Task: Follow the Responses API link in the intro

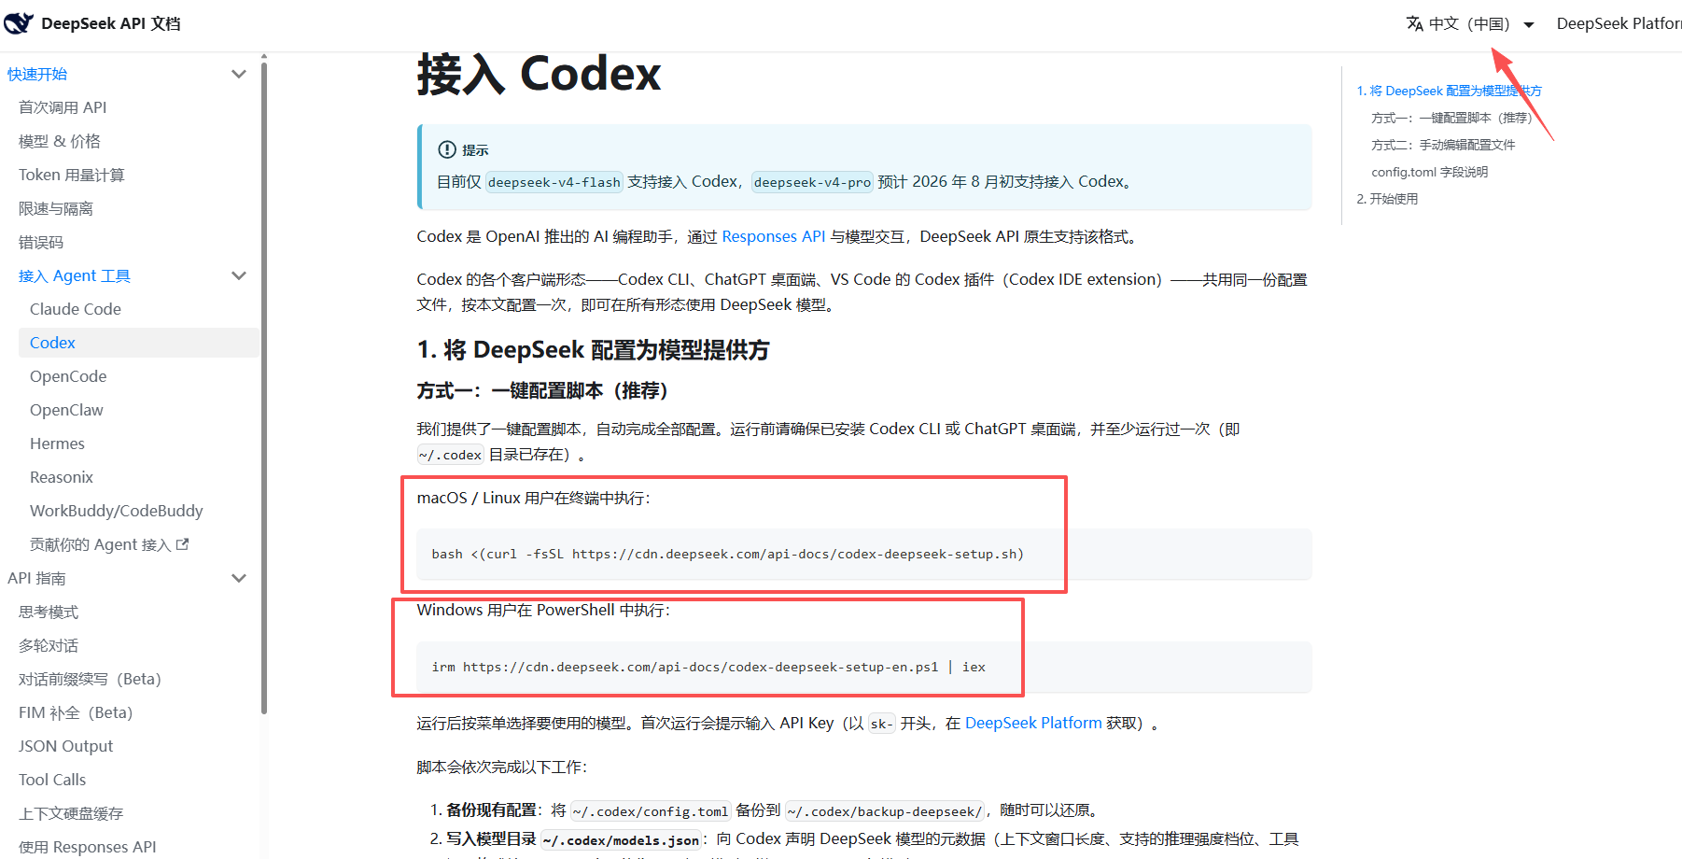Action: tap(774, 236)
